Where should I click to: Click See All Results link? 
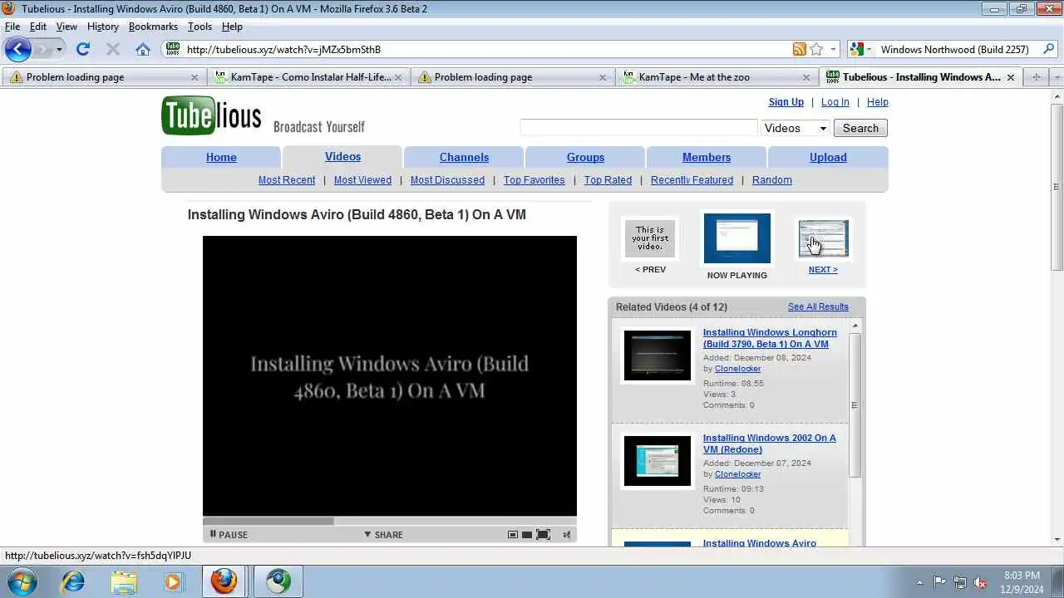click(x=818, y=307)
